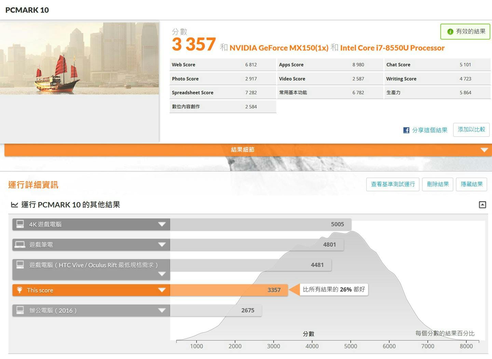Image resolution: width=492 pixels, height=359 pixels.
Task: Click the 4K 遊戲電腦 5005 score bar
Action: pyautogui.click(x=261, y=224)
